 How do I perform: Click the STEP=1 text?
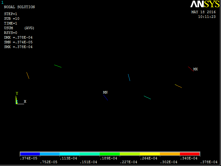click(11, 14)
